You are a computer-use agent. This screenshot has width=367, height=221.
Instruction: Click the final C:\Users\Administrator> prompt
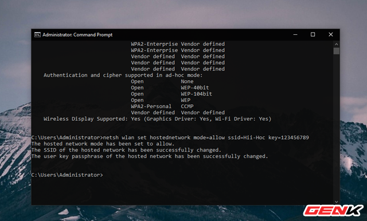67,175
